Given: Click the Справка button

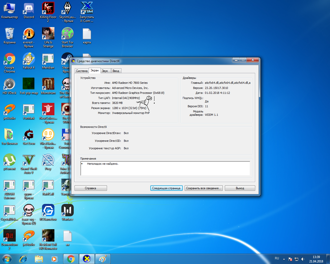Looking at the screenshot, I should click(x=90, y=188).
